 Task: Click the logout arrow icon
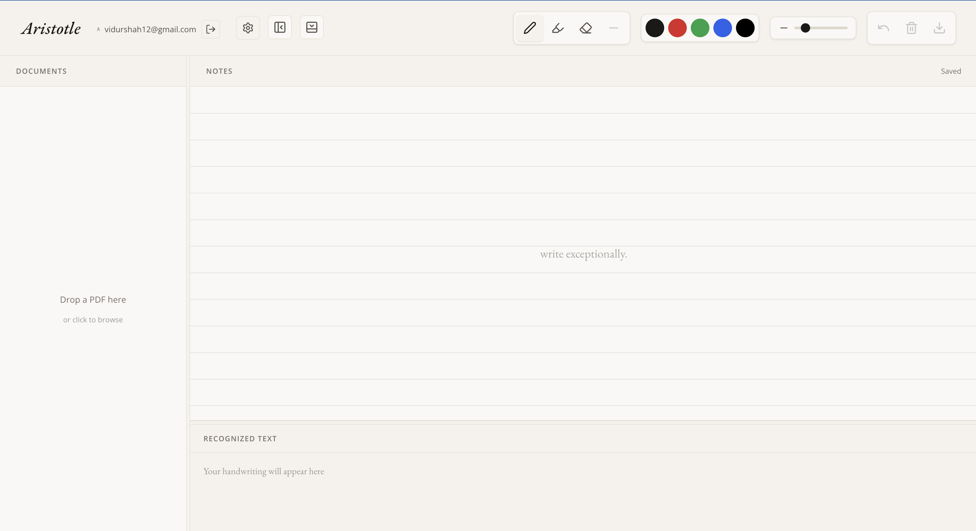click(x=211, y=29)
